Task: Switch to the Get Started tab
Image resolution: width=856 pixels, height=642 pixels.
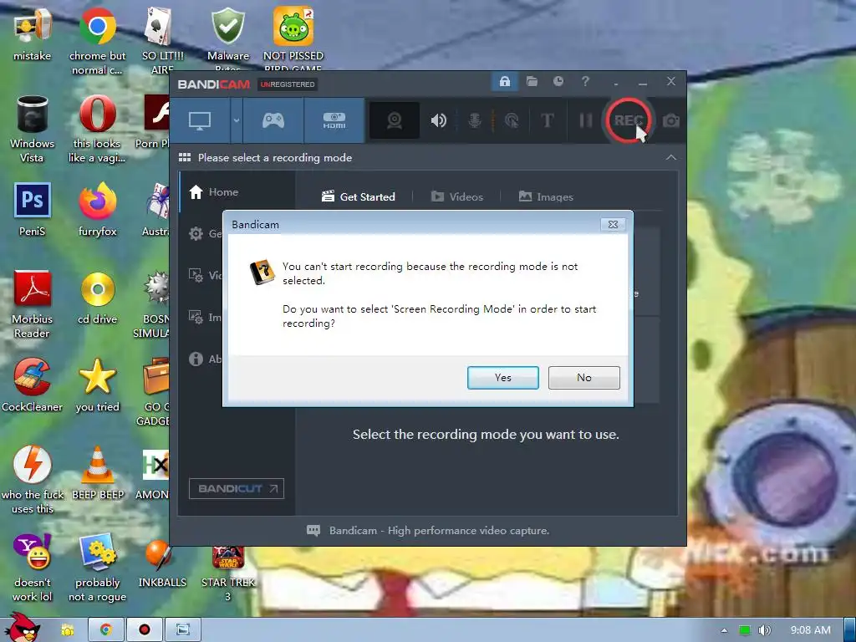Action: pos(358,196)
